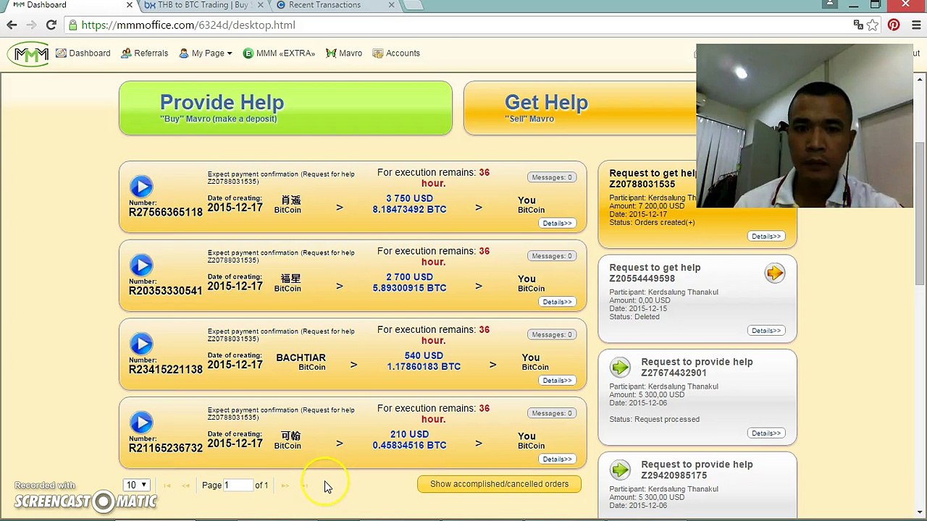Click the Get Help button
927x521 pixels.
(x=579, y=108)
